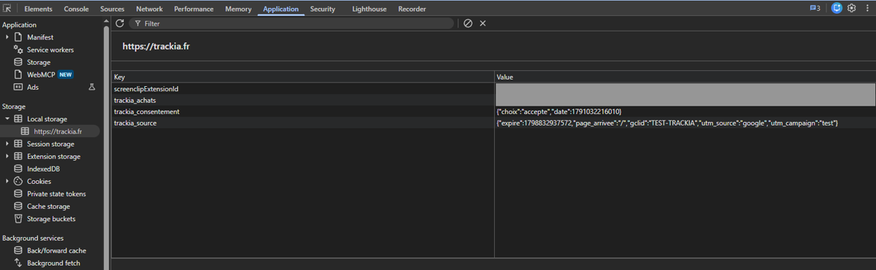Select Session storage in the sidebar
Viewport: 876px width, 270px height.
50,144
